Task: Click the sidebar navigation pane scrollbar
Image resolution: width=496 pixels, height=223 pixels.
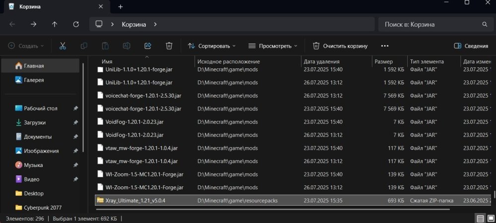Action: [x=83, y=108]
